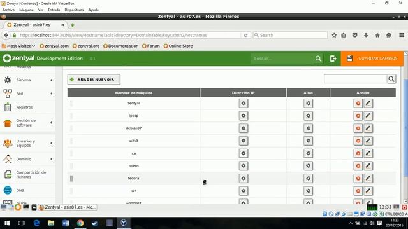Open Compartición de Ficheros in sidebar
The width and height of the screenshot is (408, 229).
coord(28,175)
